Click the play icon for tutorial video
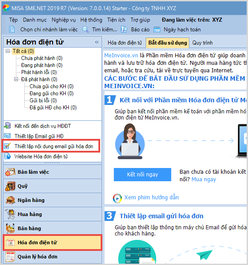The height and width of the screenshot is (265, 248). pyautogui.click(x=117, y=198)
